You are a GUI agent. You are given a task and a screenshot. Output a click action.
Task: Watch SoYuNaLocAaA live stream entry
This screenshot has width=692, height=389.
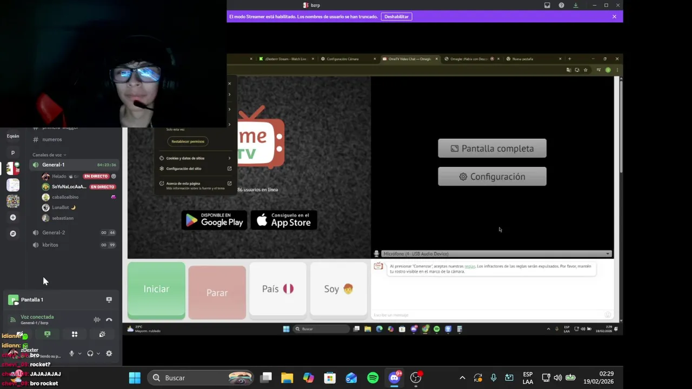pyautogui.click(x=79, y=187)
